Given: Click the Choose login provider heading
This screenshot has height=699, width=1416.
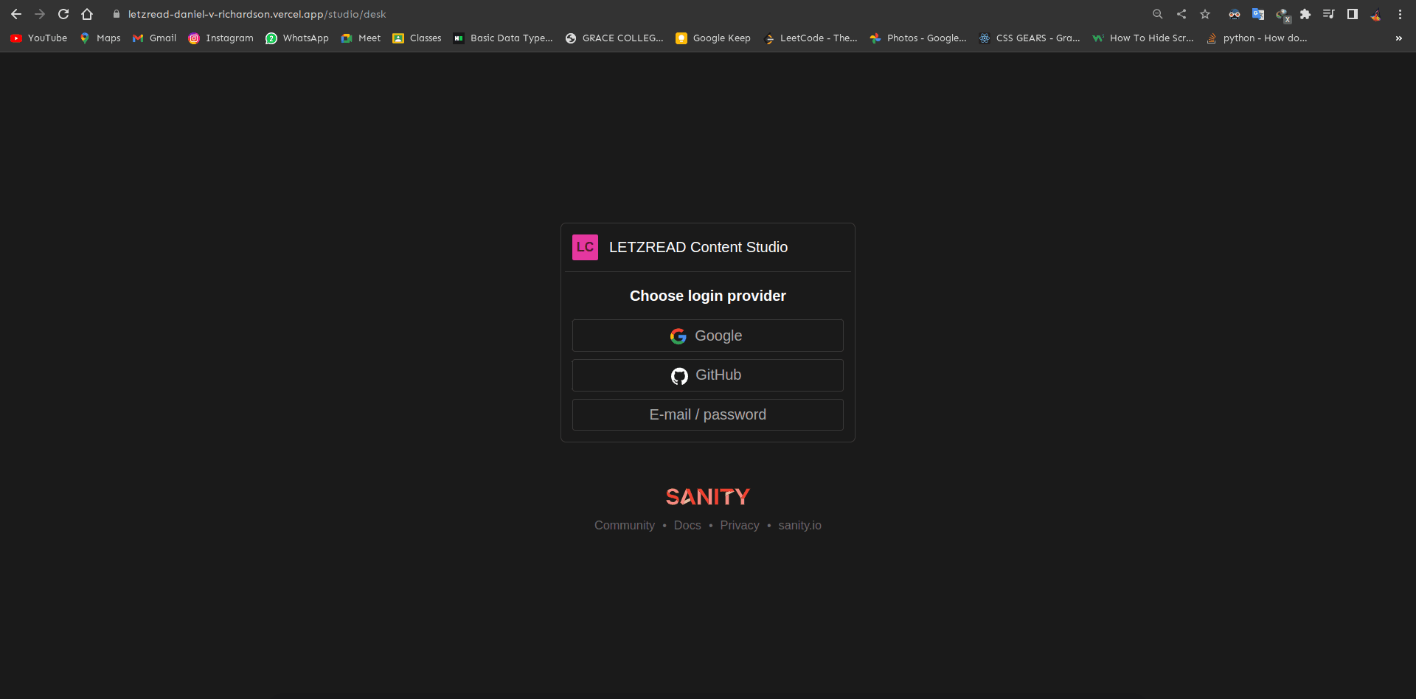Looking at the screenshot, I should [x=708, y=296].
